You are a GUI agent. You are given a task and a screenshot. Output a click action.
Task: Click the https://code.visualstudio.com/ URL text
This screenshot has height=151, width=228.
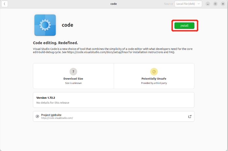click(57, 118)
